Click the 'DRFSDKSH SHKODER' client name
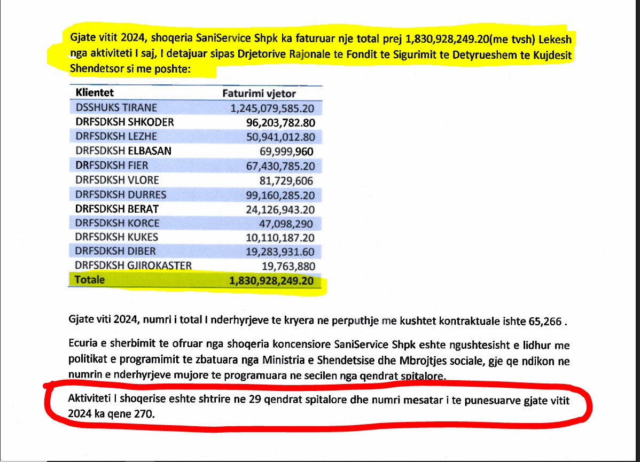640x462 pixels. point(124,122)
